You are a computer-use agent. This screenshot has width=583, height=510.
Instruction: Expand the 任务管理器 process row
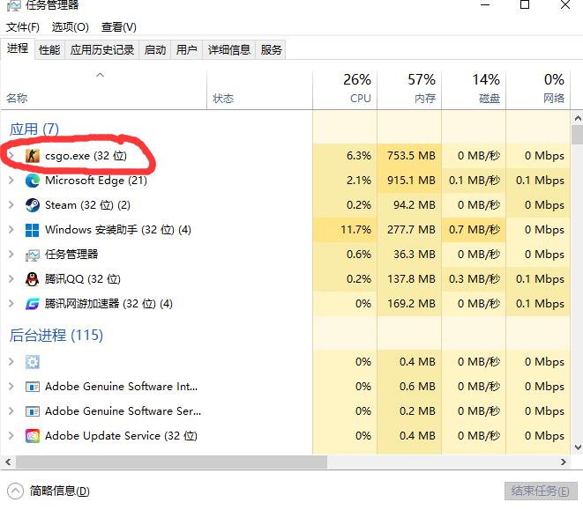click(x=11, y=255)
